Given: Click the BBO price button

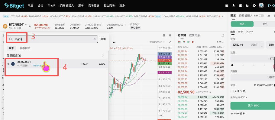Looking at the screenshot, I should 270,45.
